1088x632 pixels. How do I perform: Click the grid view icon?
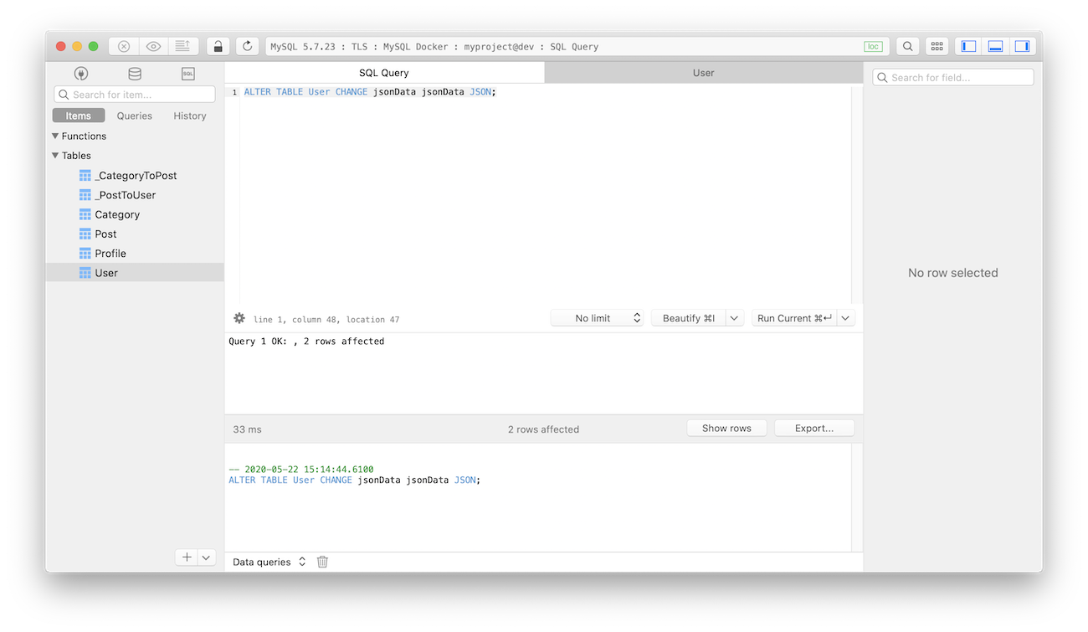[x=937, y=47]
